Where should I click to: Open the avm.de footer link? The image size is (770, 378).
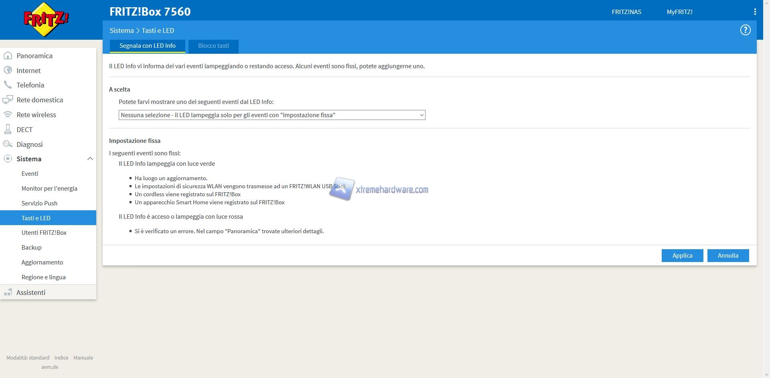click(x=50, y=367)
